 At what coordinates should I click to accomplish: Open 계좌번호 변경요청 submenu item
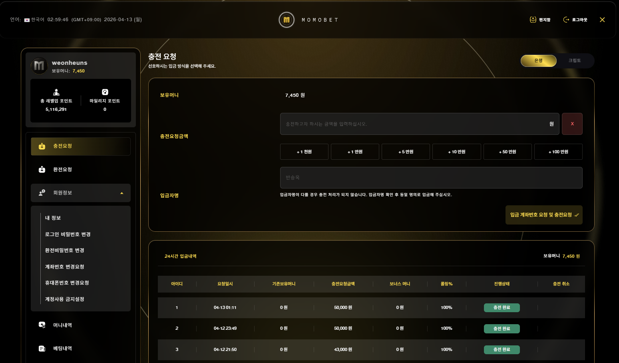(64, 267)
